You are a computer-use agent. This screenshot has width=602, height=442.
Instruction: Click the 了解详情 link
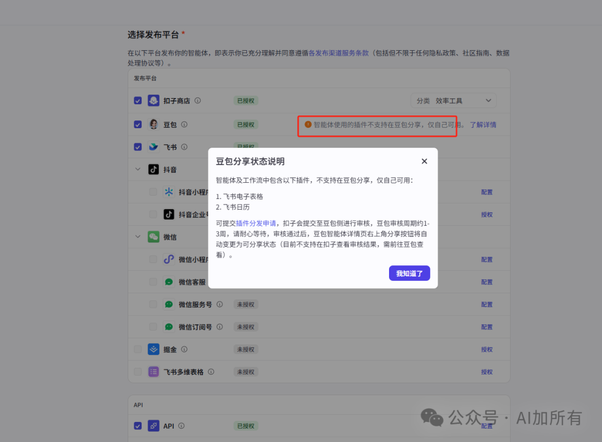tap(483, 124)
